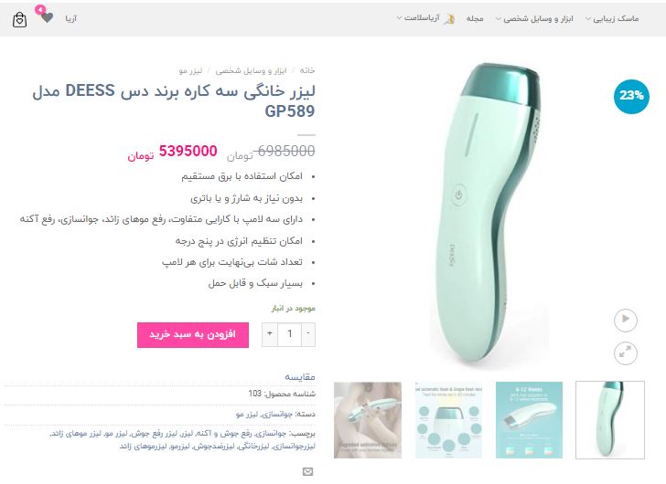
Task: Click the email share envelope icon
Action: pos(308,472)
